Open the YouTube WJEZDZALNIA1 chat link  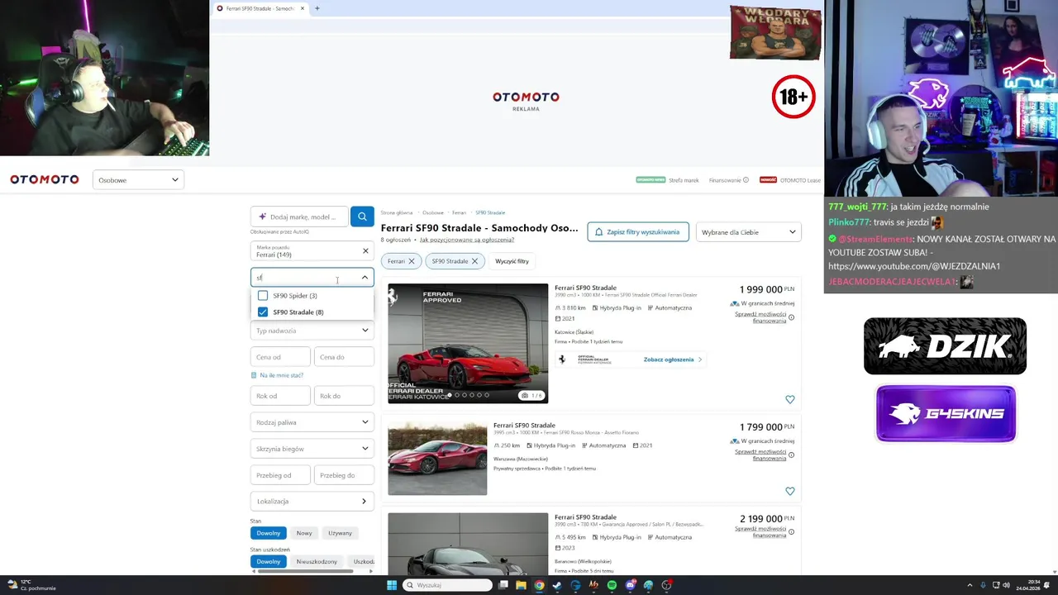(914, 266)
